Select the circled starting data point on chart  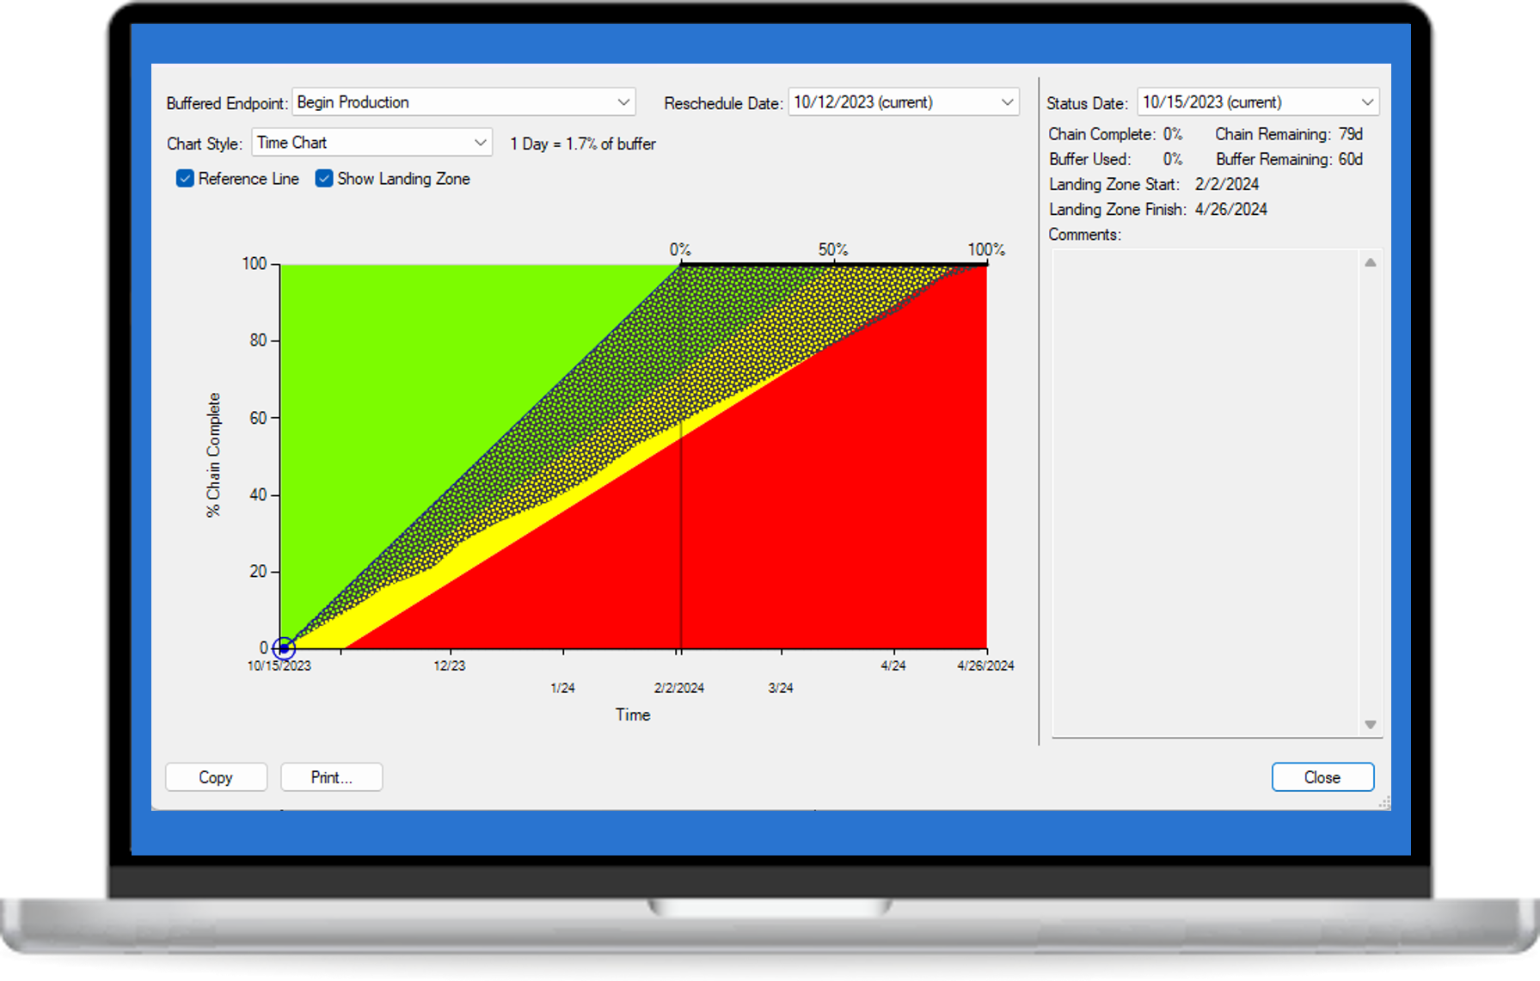pyautogui.click(x=284, y=647)
